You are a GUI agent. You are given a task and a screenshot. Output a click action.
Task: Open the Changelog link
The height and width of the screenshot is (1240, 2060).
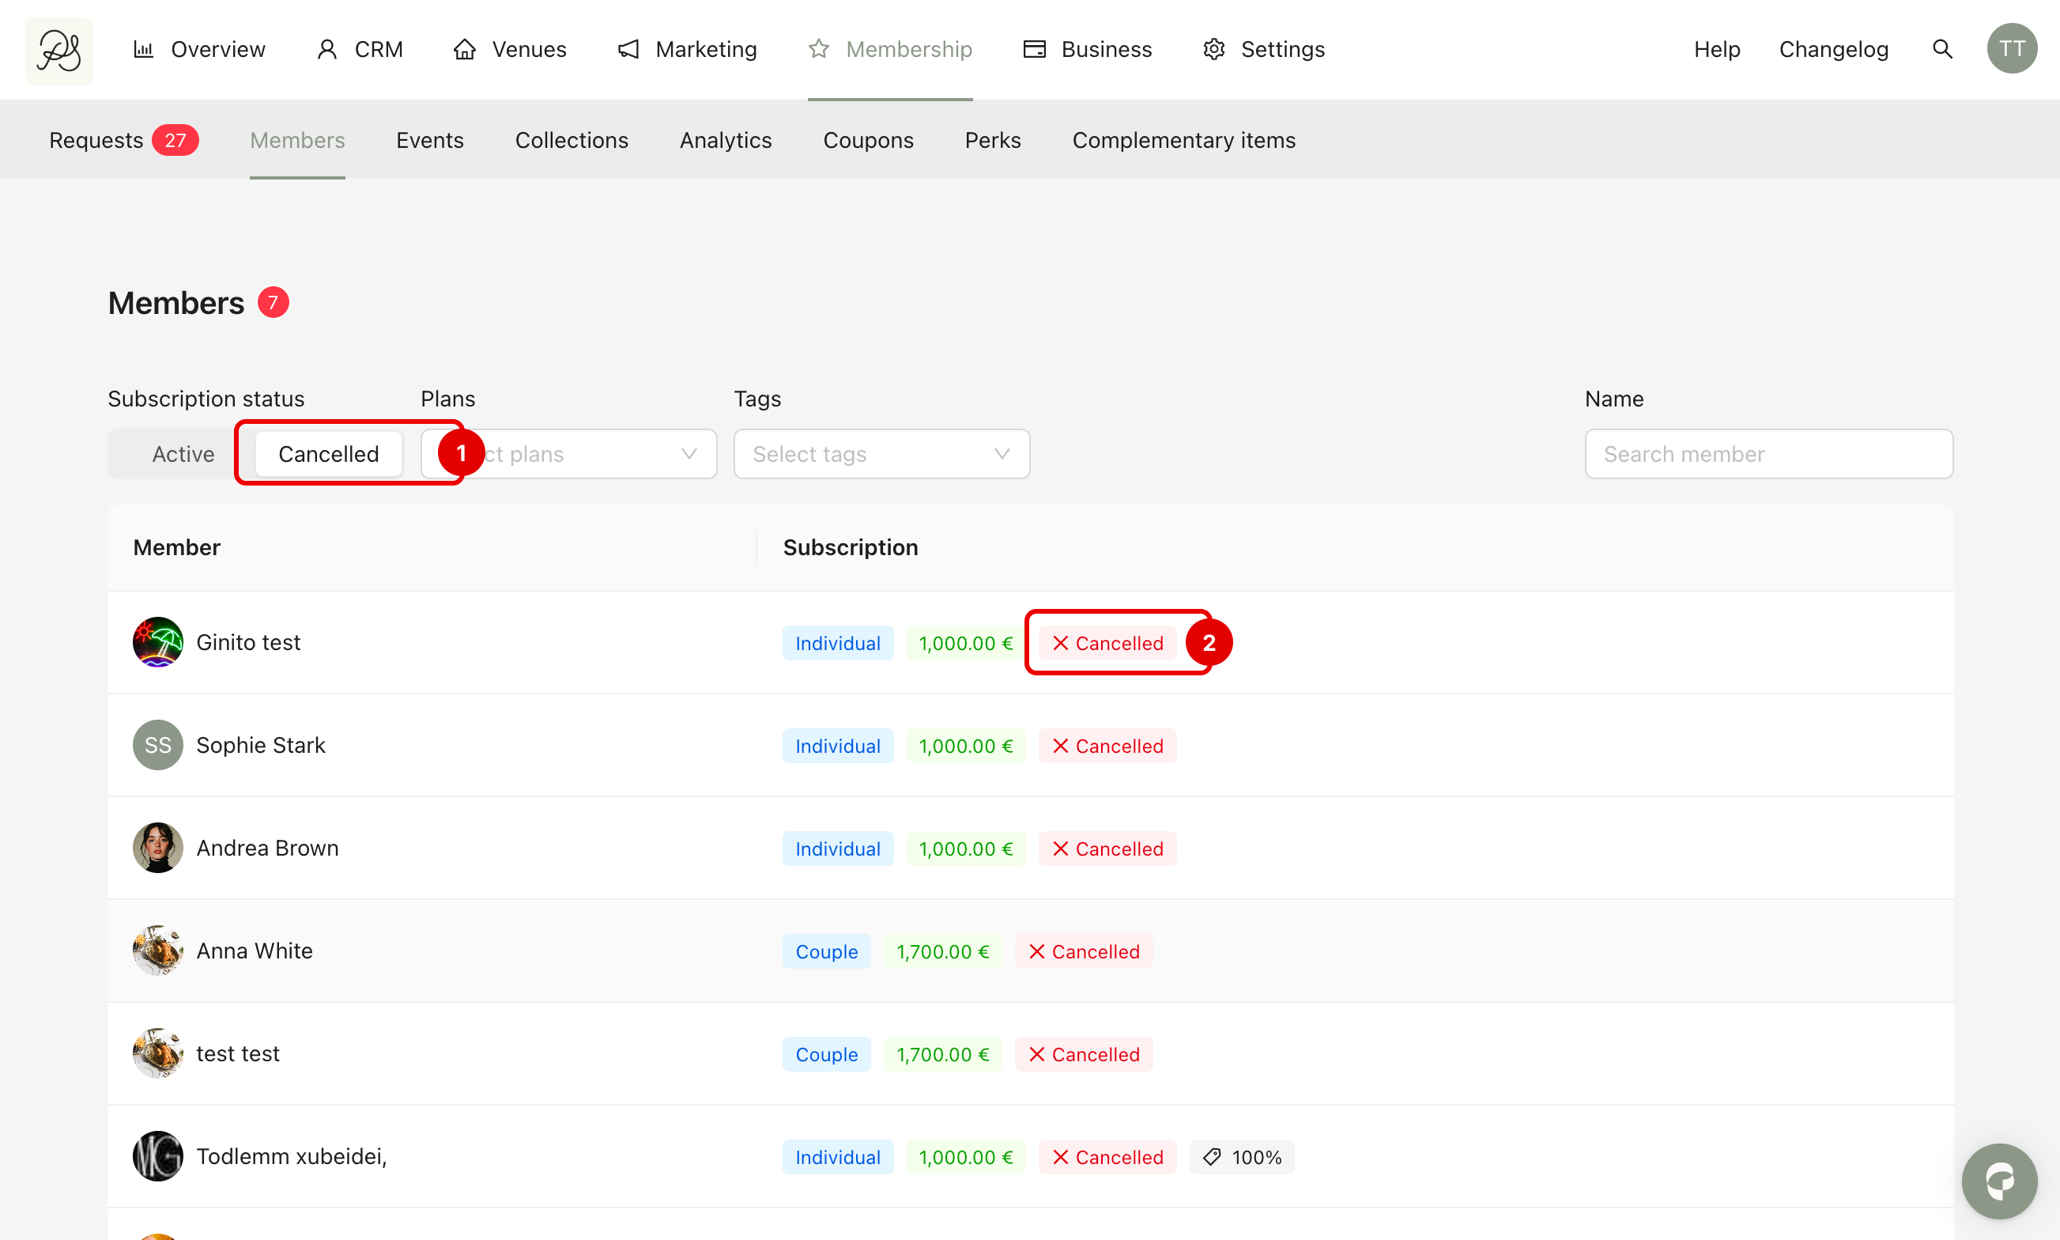(x=1833, y=49)
